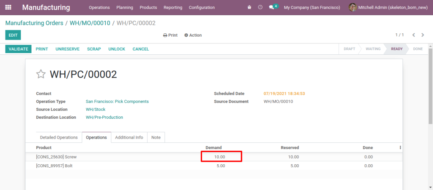Go to previous record arrow

click(x=414, y=35)
